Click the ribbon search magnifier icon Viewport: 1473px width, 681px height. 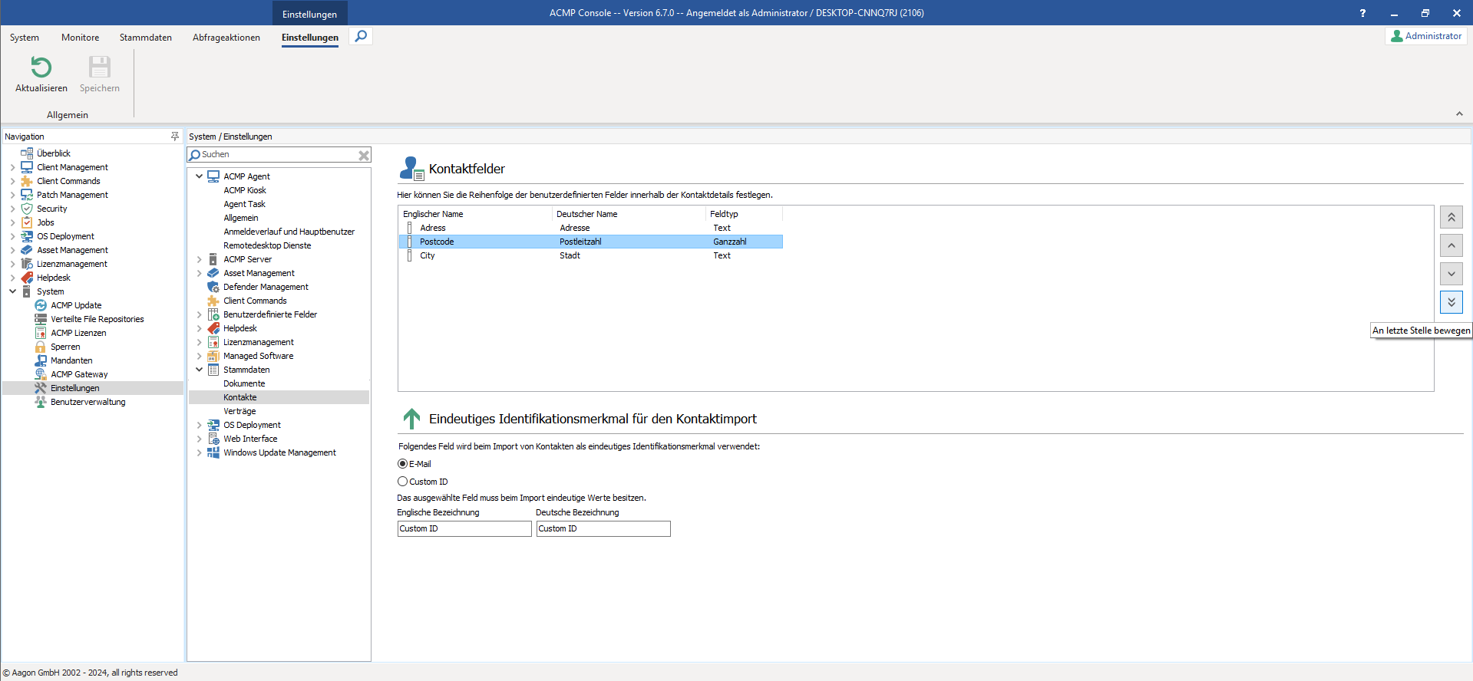(x=361, y=36)
